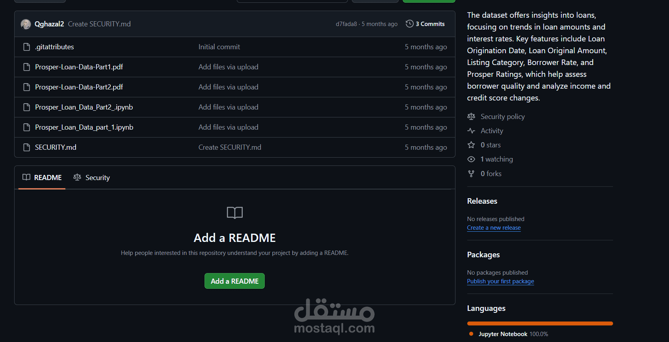
Task: Open Prosper-Loan-Data-Part1.pdf
Action: point(79,67)
